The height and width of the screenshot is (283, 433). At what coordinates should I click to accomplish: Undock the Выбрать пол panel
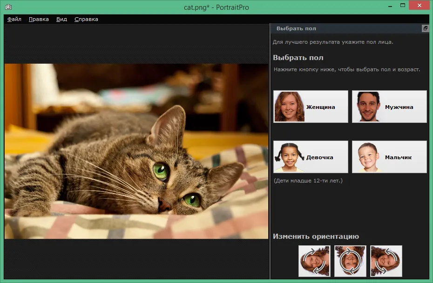[x=425, y=28]
